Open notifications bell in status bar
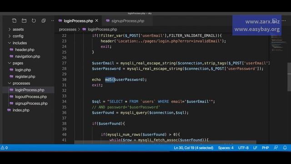291x164 pixels. click(x=285, y=148)
